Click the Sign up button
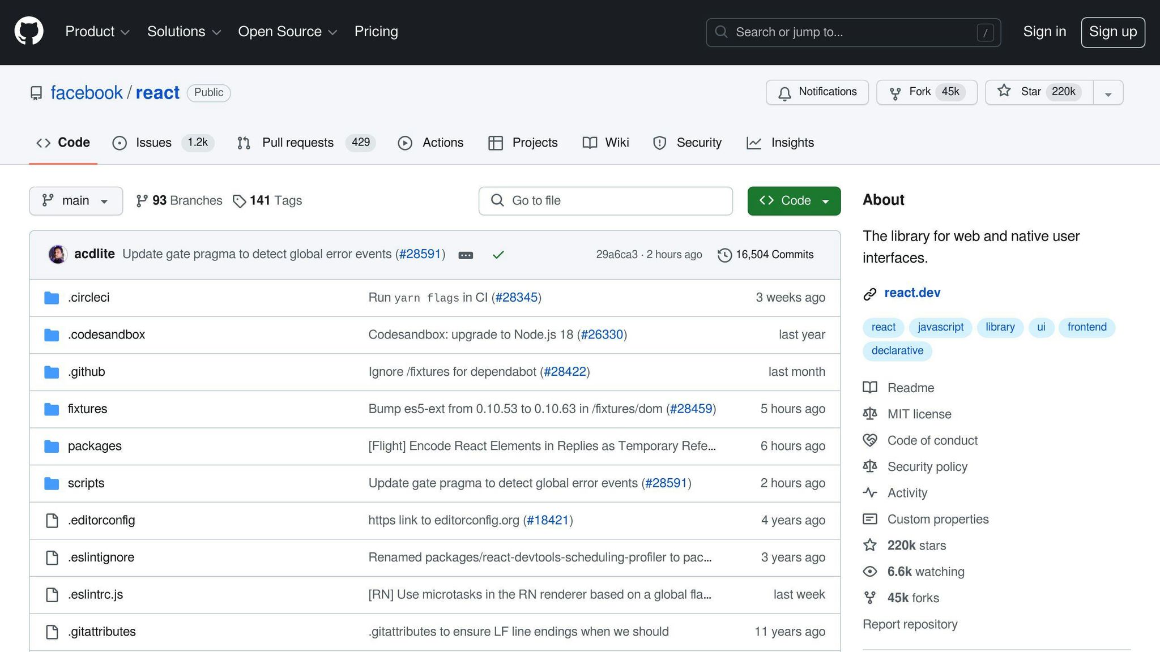The width and height of the screenshot is (1160, 652). [x=1112, y=32]
